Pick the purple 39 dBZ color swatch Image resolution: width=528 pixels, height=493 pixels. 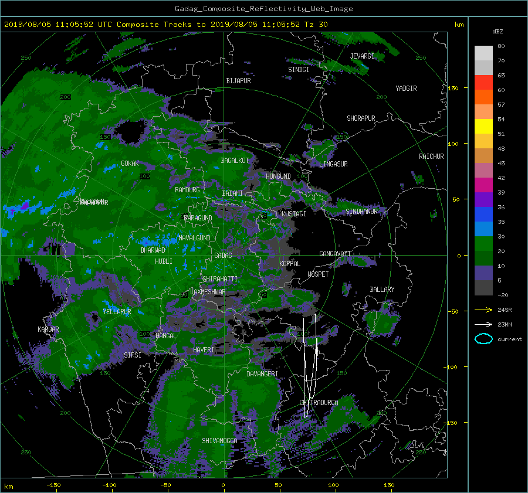[x=483, y=199]
